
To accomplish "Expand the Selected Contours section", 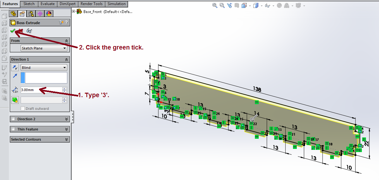I will coord(66,139).
